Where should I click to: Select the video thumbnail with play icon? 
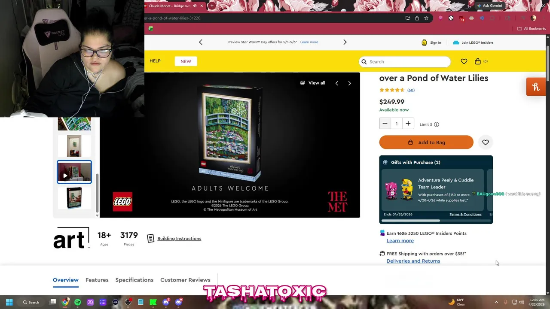[74, 172]
